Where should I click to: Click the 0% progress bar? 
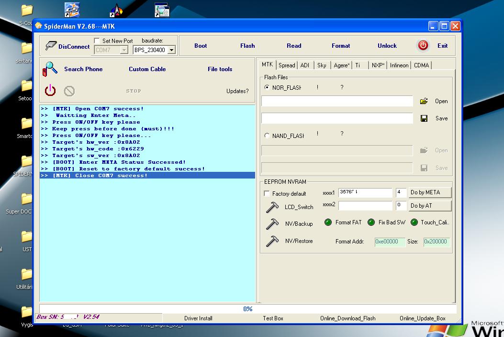click(248, 309)
